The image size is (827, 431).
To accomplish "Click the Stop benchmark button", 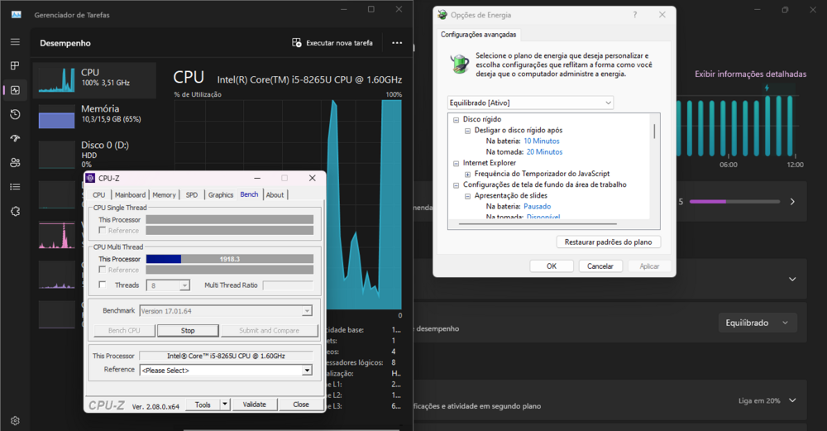I will point(188,330).
